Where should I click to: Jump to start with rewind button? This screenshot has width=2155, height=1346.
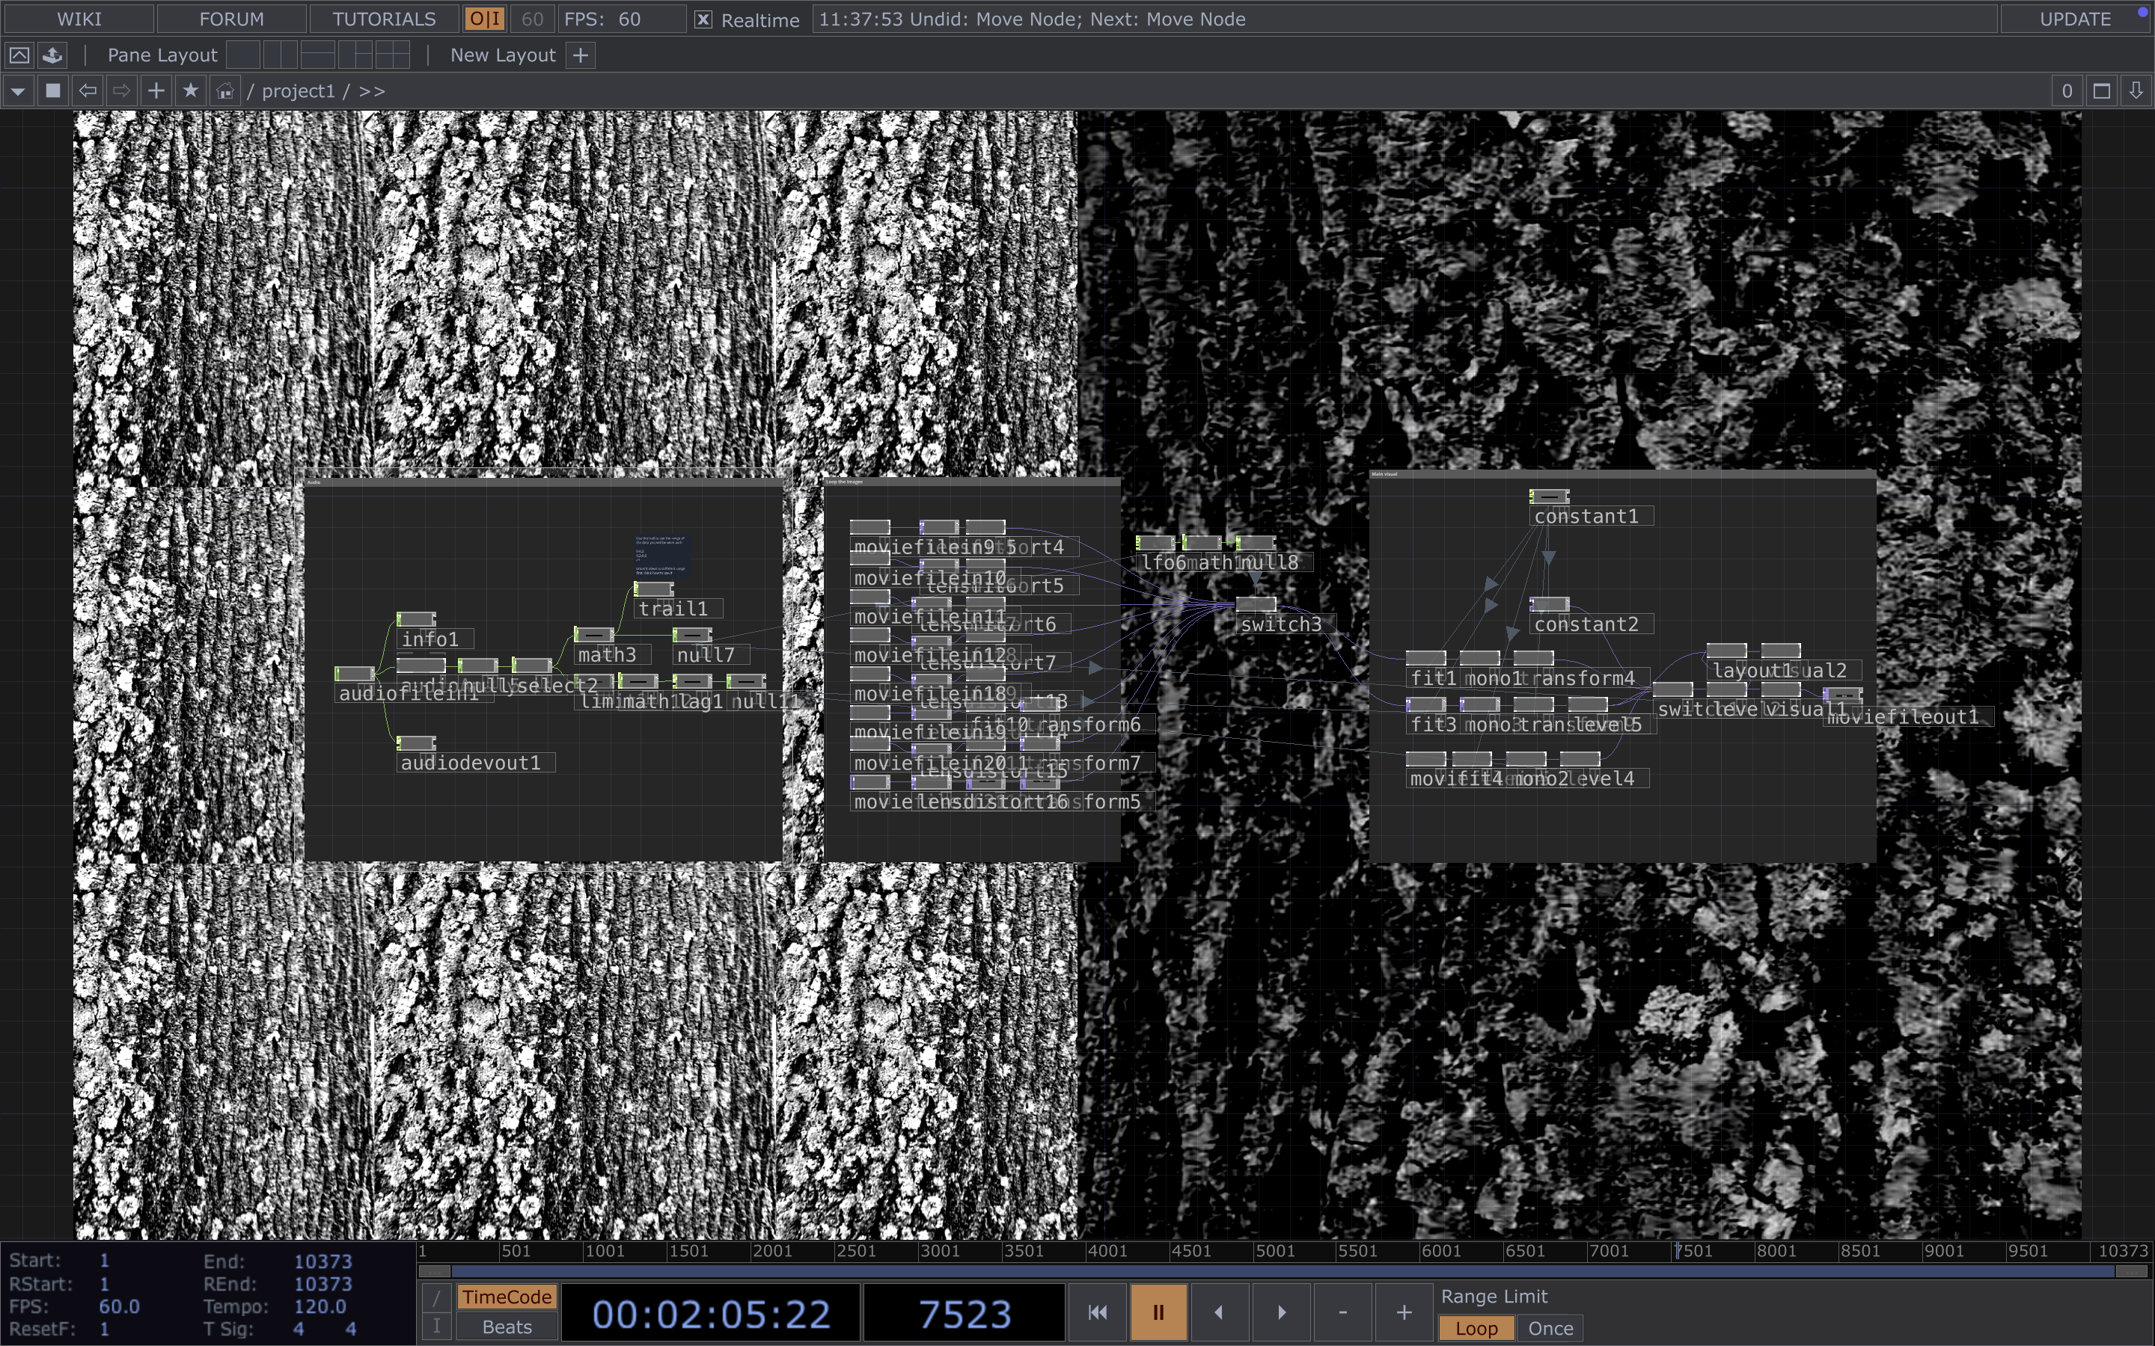[1097, 1312]
